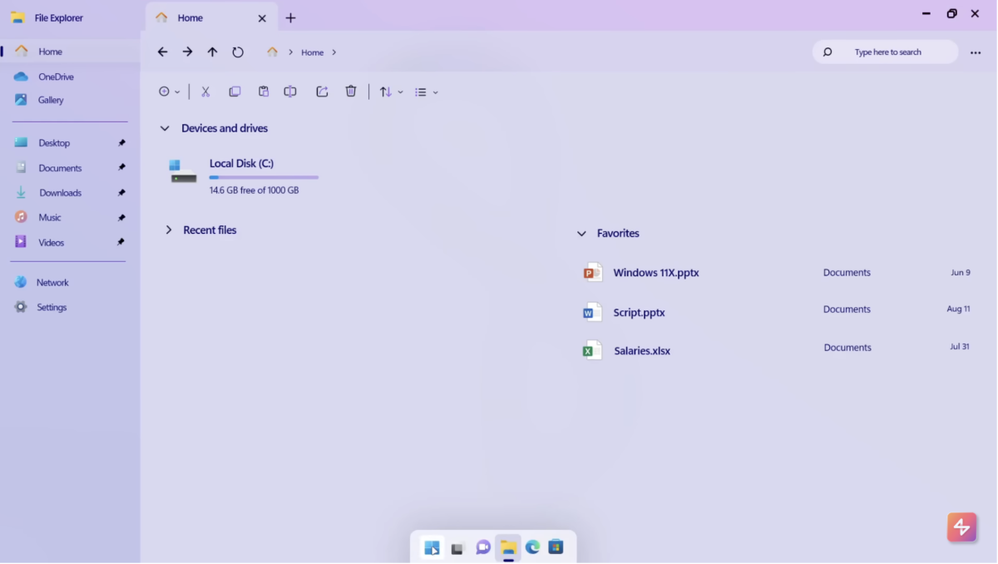The image size is (998, 564).
Task: Open Microsoft Store from the taskbar
Action: pyautogui.click(x=556, y=547)
